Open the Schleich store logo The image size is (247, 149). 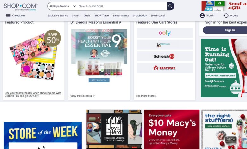tap(165, 56)
